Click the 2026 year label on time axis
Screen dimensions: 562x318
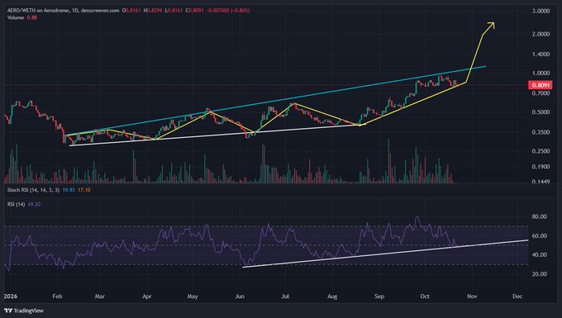(x=11, y=297)
